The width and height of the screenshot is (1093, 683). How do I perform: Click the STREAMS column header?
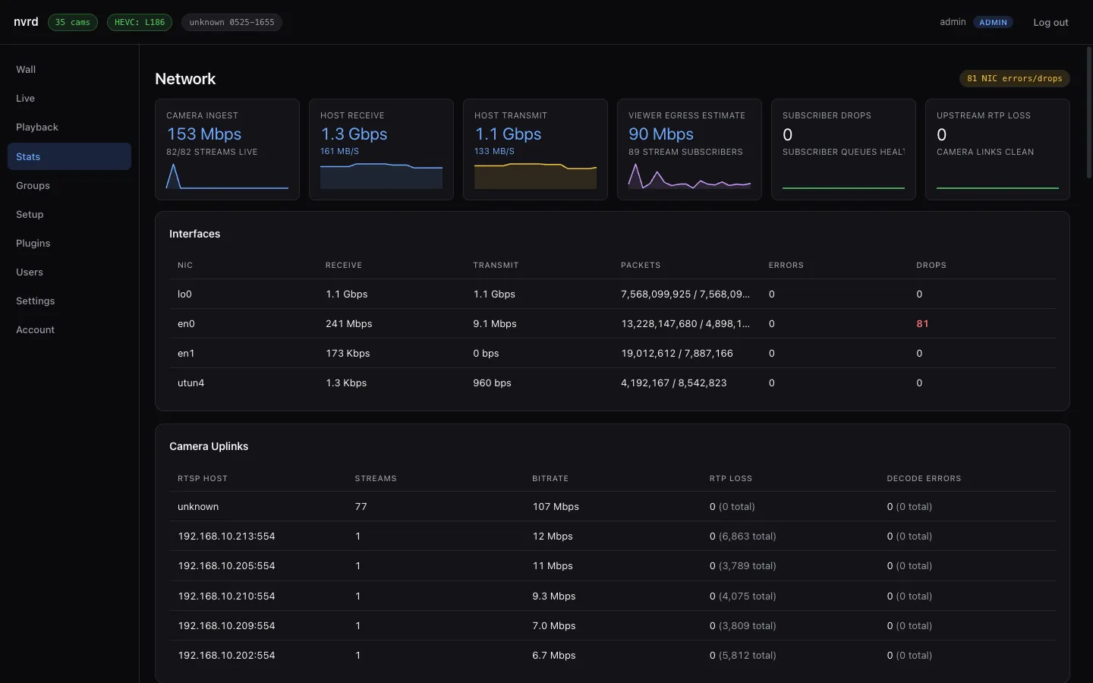[376, 478]
